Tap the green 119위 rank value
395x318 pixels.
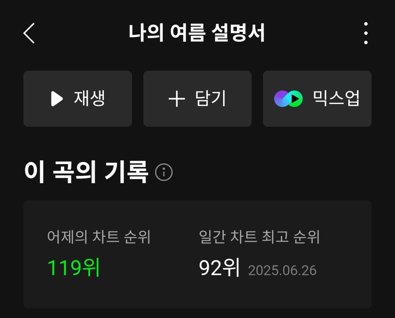point(74,267)
